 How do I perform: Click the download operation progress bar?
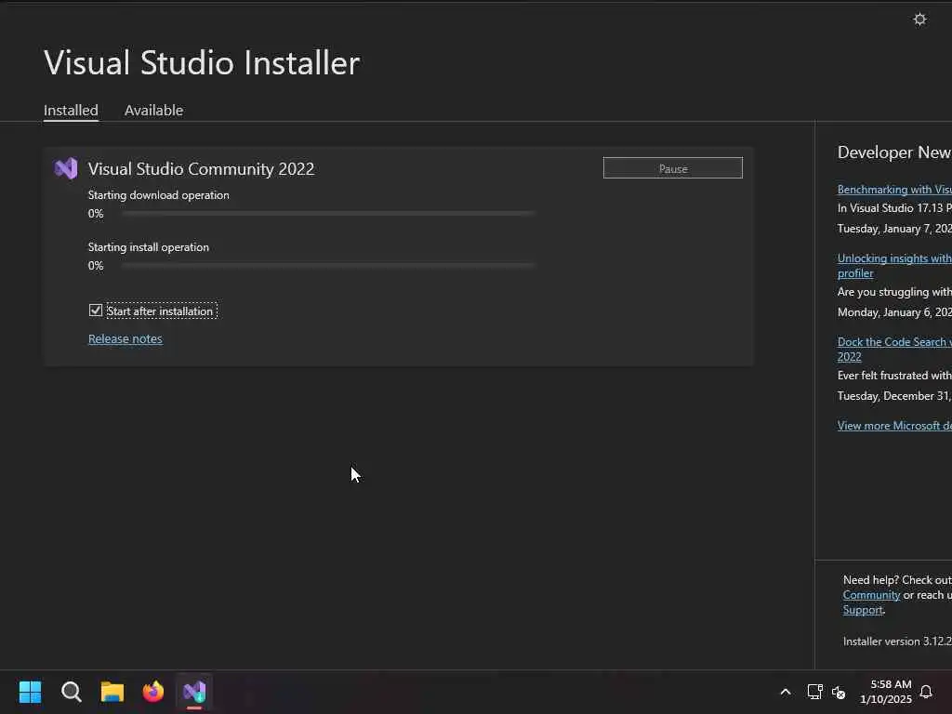(328, 214)
